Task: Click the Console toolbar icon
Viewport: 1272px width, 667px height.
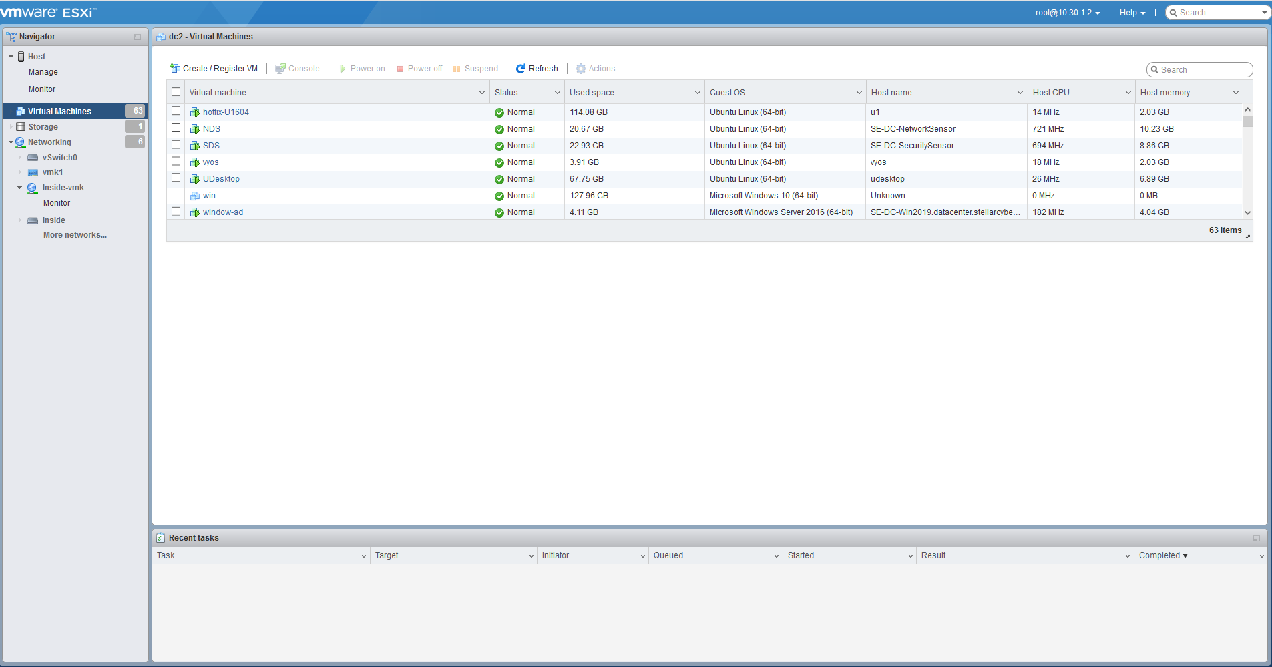Action: pos(280,69)
